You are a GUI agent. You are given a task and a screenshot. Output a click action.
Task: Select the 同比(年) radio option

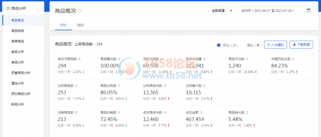(x=243, y=45)
